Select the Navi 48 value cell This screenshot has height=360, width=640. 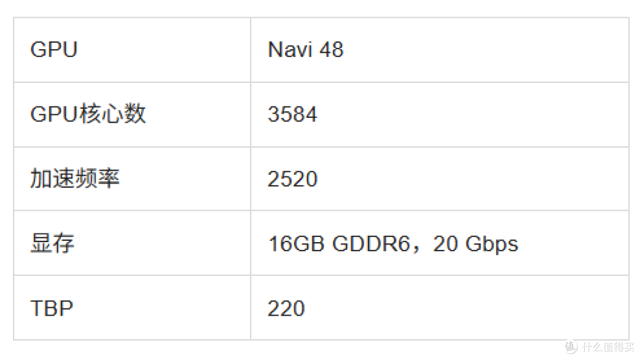(440, 50)
